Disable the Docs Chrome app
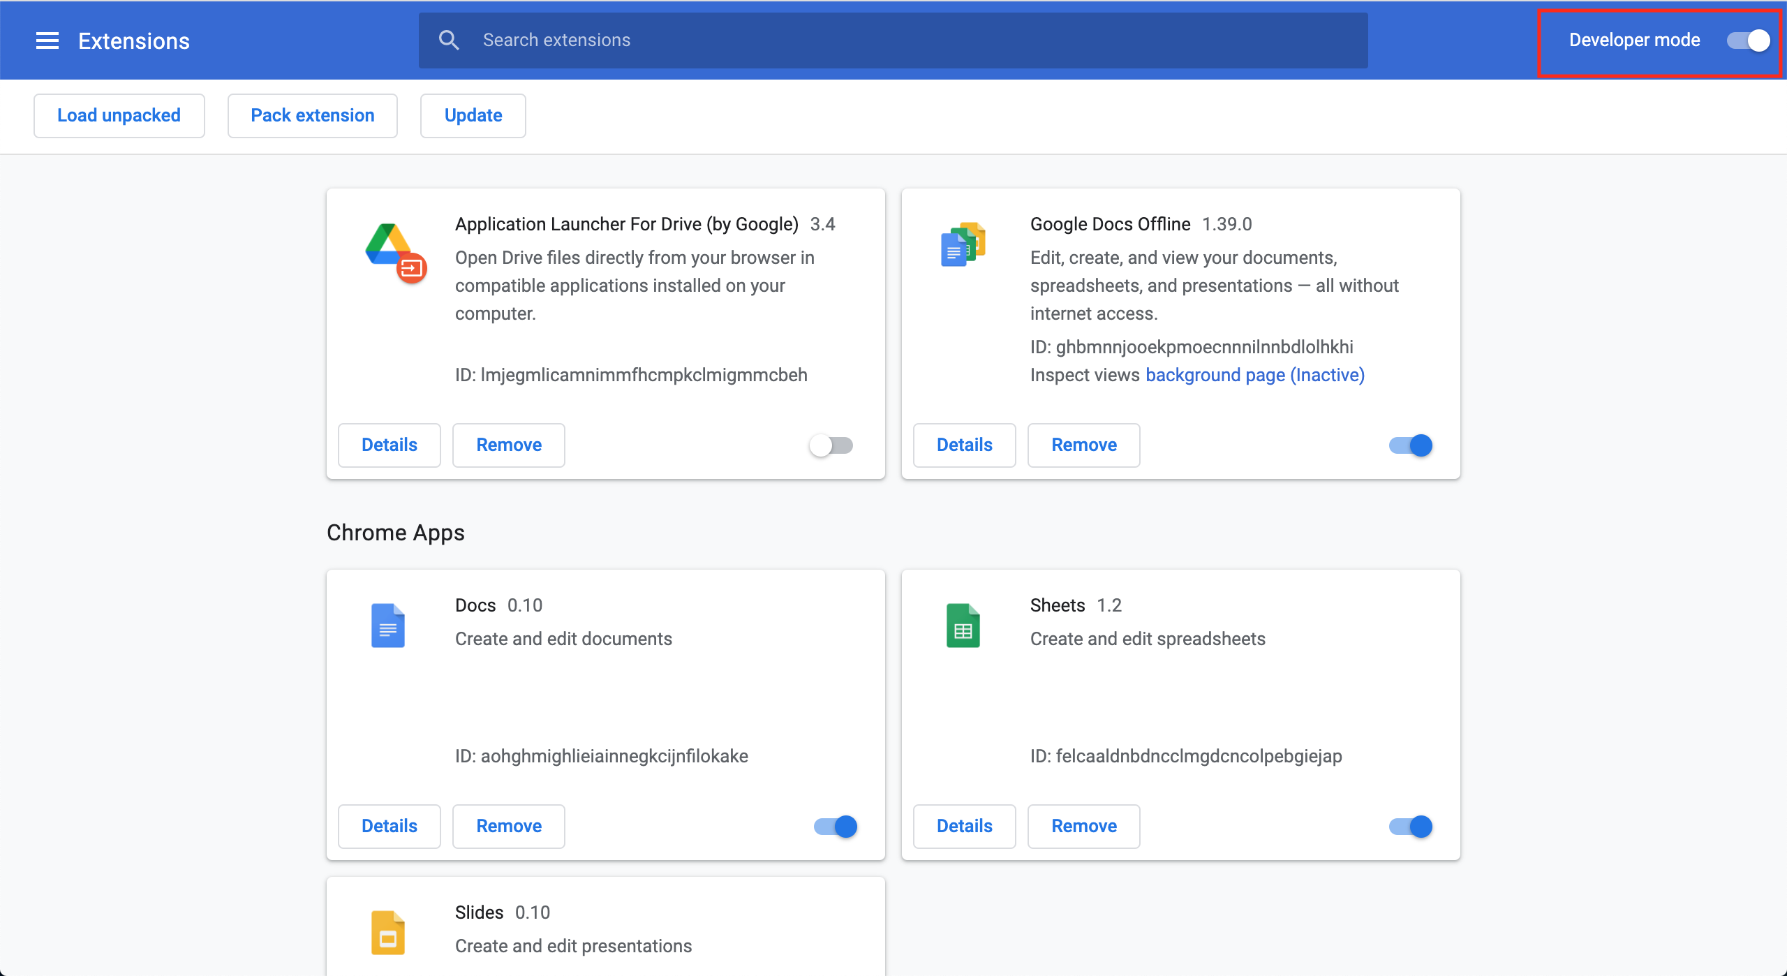Screen dimensions: 1787x976 pos(836,827)
